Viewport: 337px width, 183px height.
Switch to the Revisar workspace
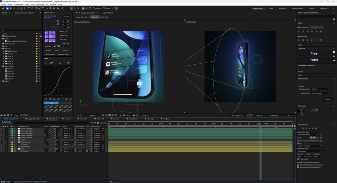tap(271, 8)
